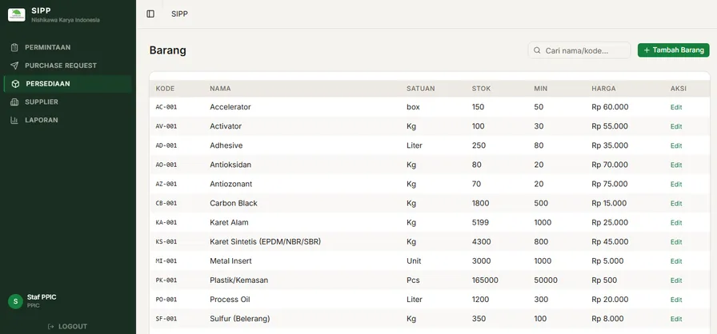Click the Staf PPIC avatar circle
The width and height of the screenshot is (717, 334).
coord(15,301)
